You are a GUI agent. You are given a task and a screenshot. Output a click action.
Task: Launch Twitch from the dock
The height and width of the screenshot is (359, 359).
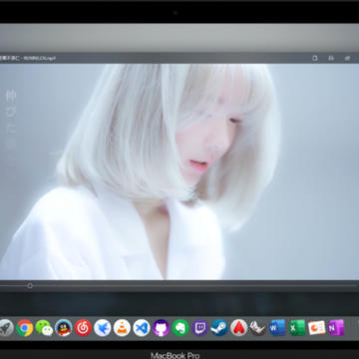pos(200,328)
